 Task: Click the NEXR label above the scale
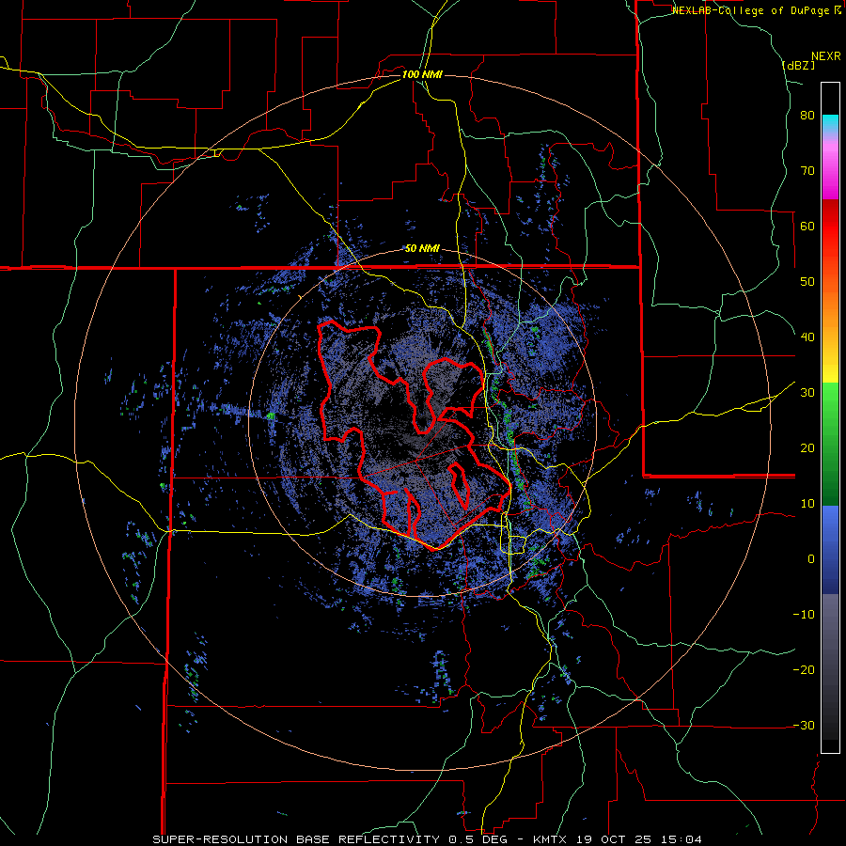(x=826, y=56)
